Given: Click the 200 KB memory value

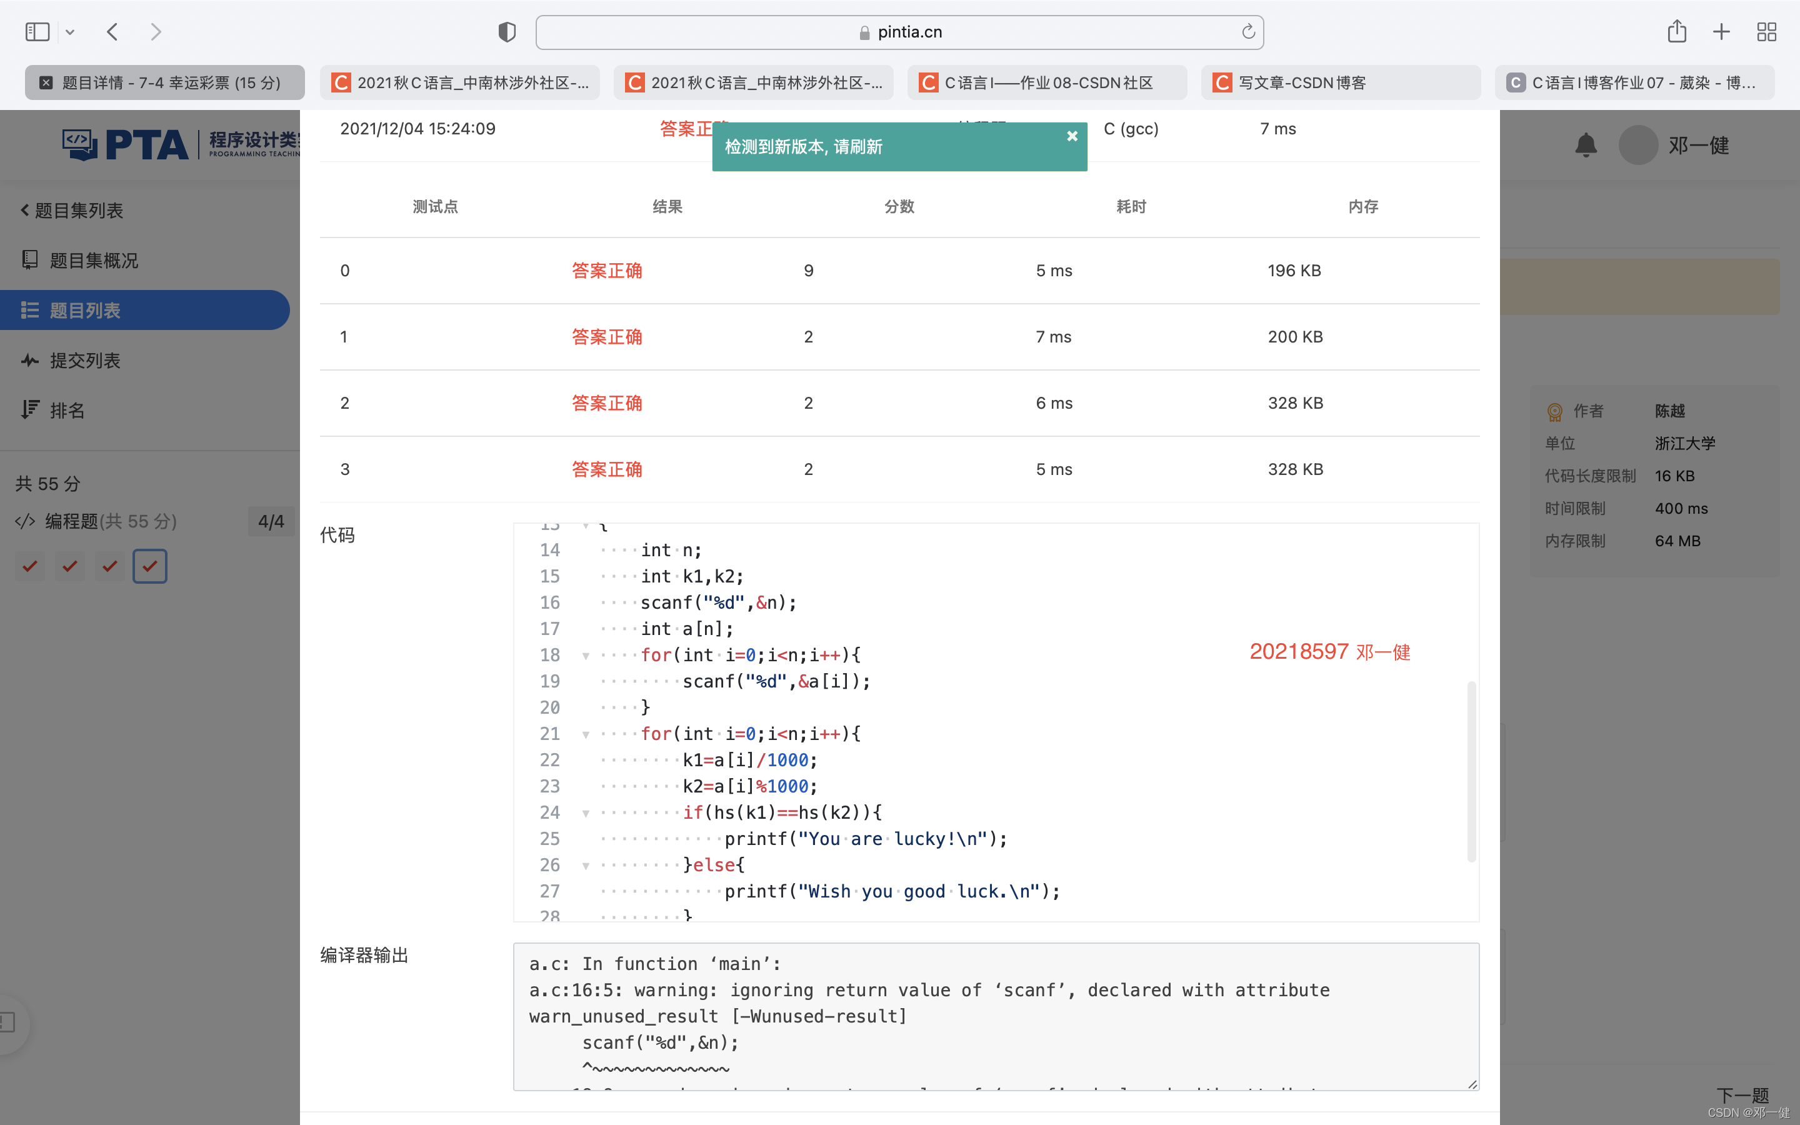Looking at the screenshot, I should click(1295, 337).
